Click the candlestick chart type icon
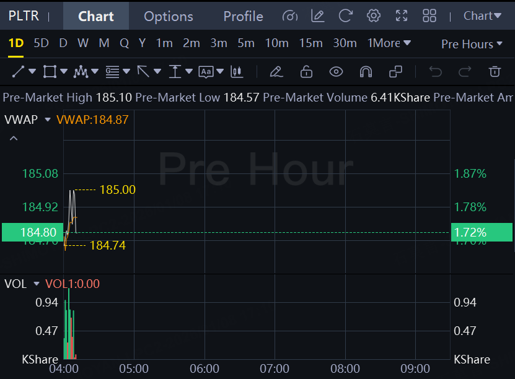 tap(236, 72)
